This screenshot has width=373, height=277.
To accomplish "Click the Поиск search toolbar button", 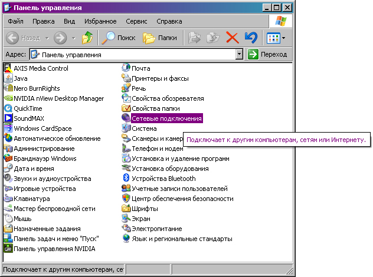I will click(118, 38).
